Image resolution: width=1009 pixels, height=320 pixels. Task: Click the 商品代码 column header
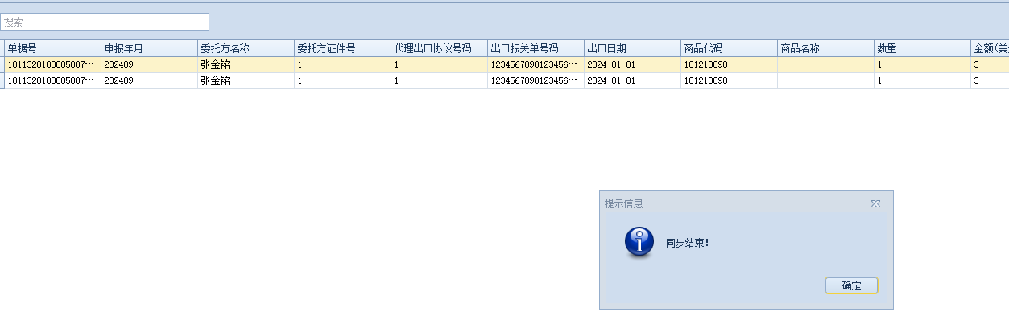tap(730, 48)
